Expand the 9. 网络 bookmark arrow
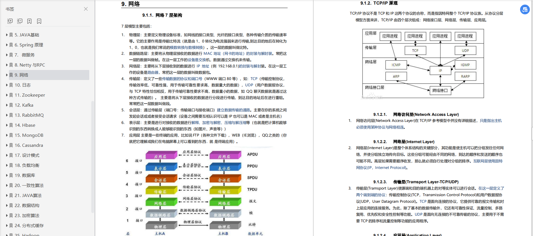533x236 pixels. (7, 75)
